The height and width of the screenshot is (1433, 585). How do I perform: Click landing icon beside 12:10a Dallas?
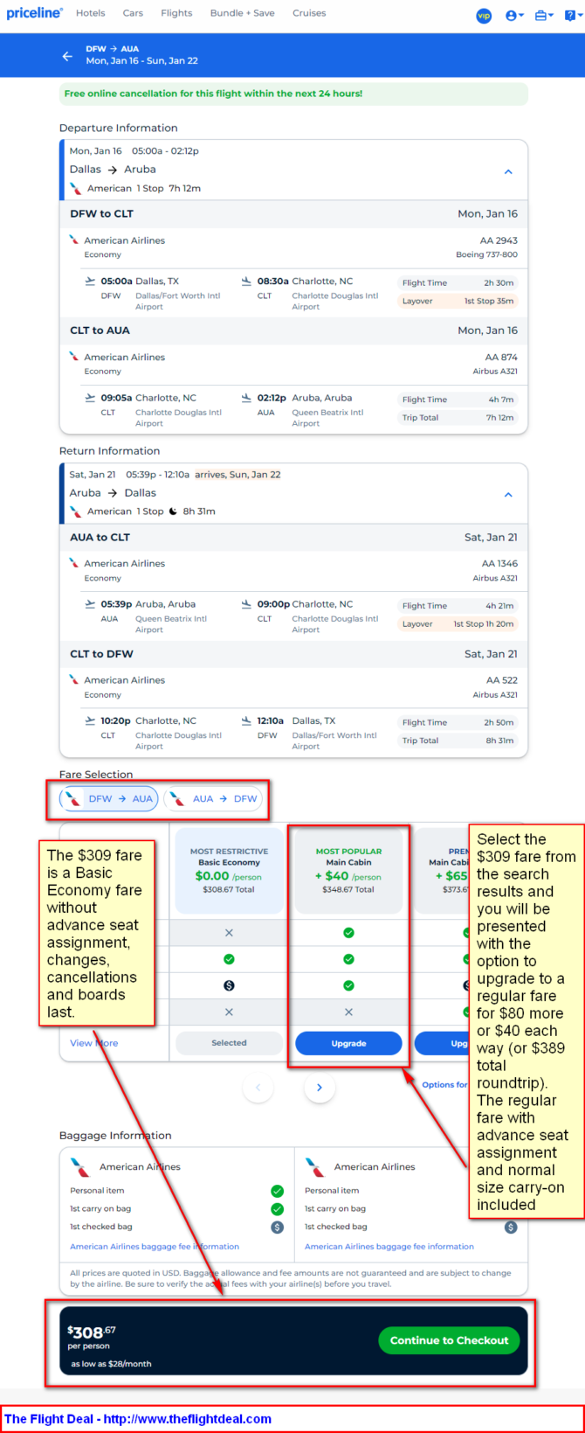pyautogui.click(x=246, y=721)
